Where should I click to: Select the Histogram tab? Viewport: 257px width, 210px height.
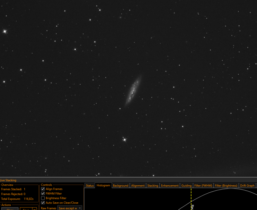click(103, 185)
